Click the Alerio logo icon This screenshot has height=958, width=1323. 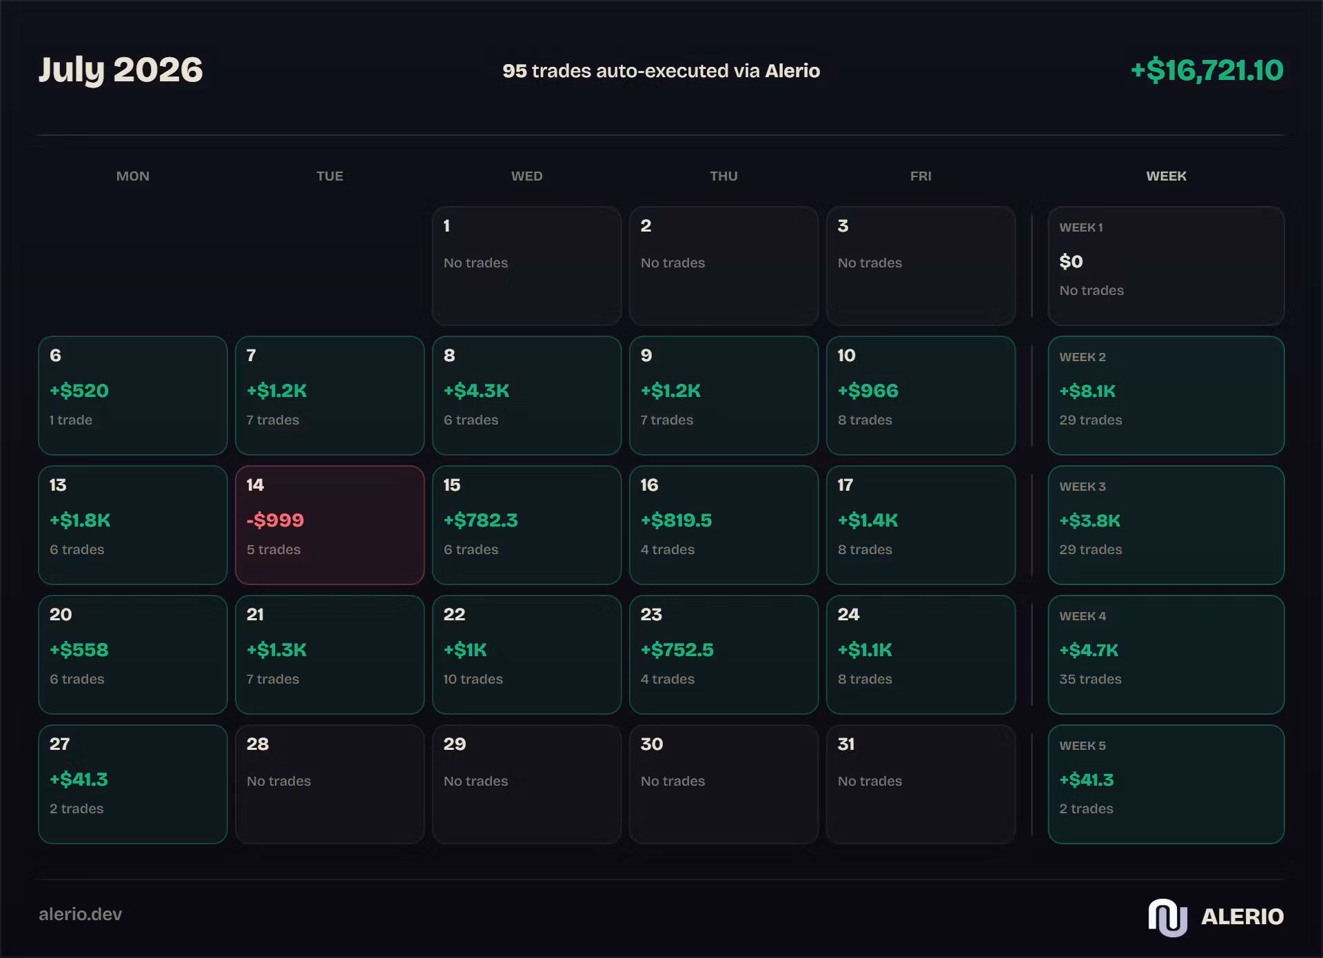click(x=1167, y=917)
